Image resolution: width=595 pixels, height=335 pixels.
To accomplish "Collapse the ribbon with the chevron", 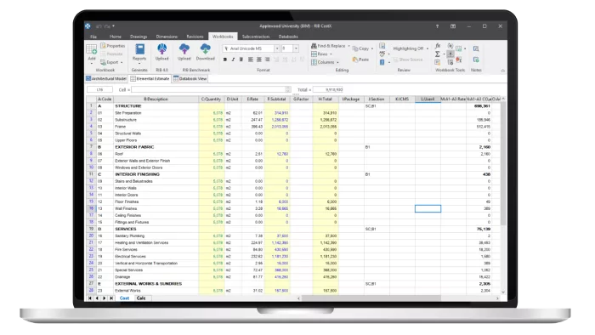I will (503, 71).
